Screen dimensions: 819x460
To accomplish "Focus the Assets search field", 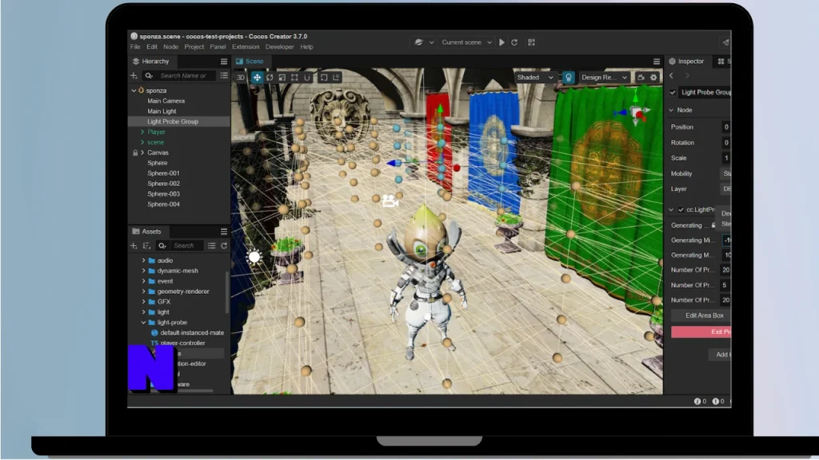I will (187, 246).
